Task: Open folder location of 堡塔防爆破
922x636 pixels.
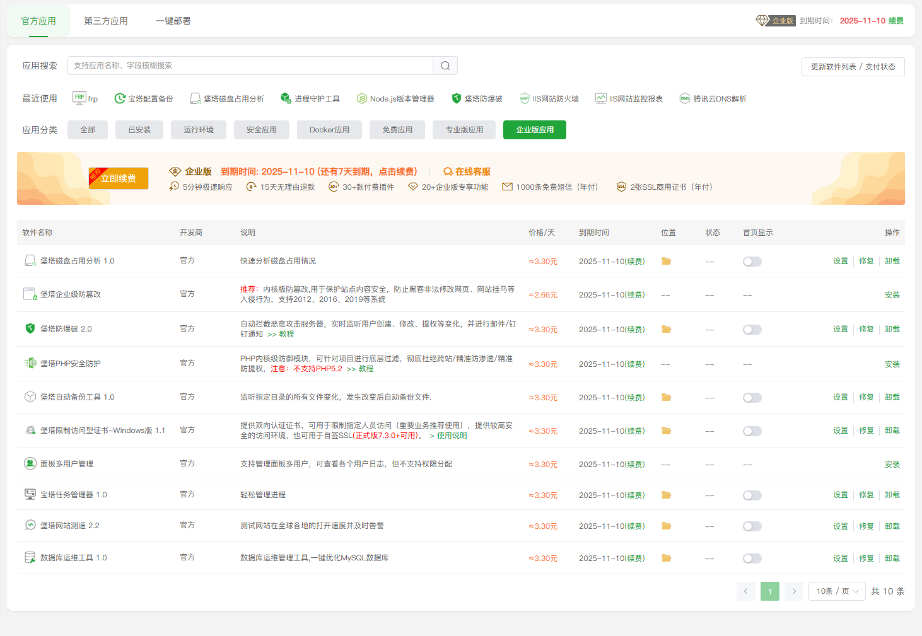Action: (x=667, y=328)
